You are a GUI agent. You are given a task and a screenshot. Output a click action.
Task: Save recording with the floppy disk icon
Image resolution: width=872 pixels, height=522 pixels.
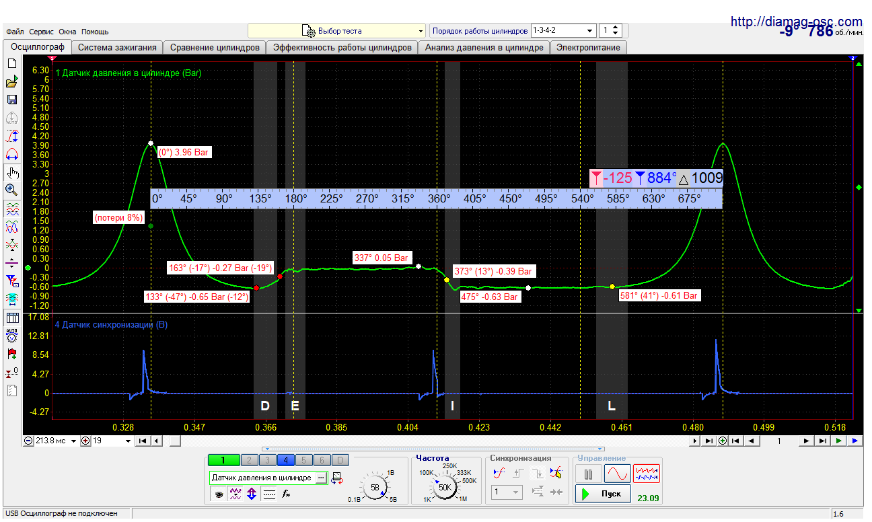point(11,100)
